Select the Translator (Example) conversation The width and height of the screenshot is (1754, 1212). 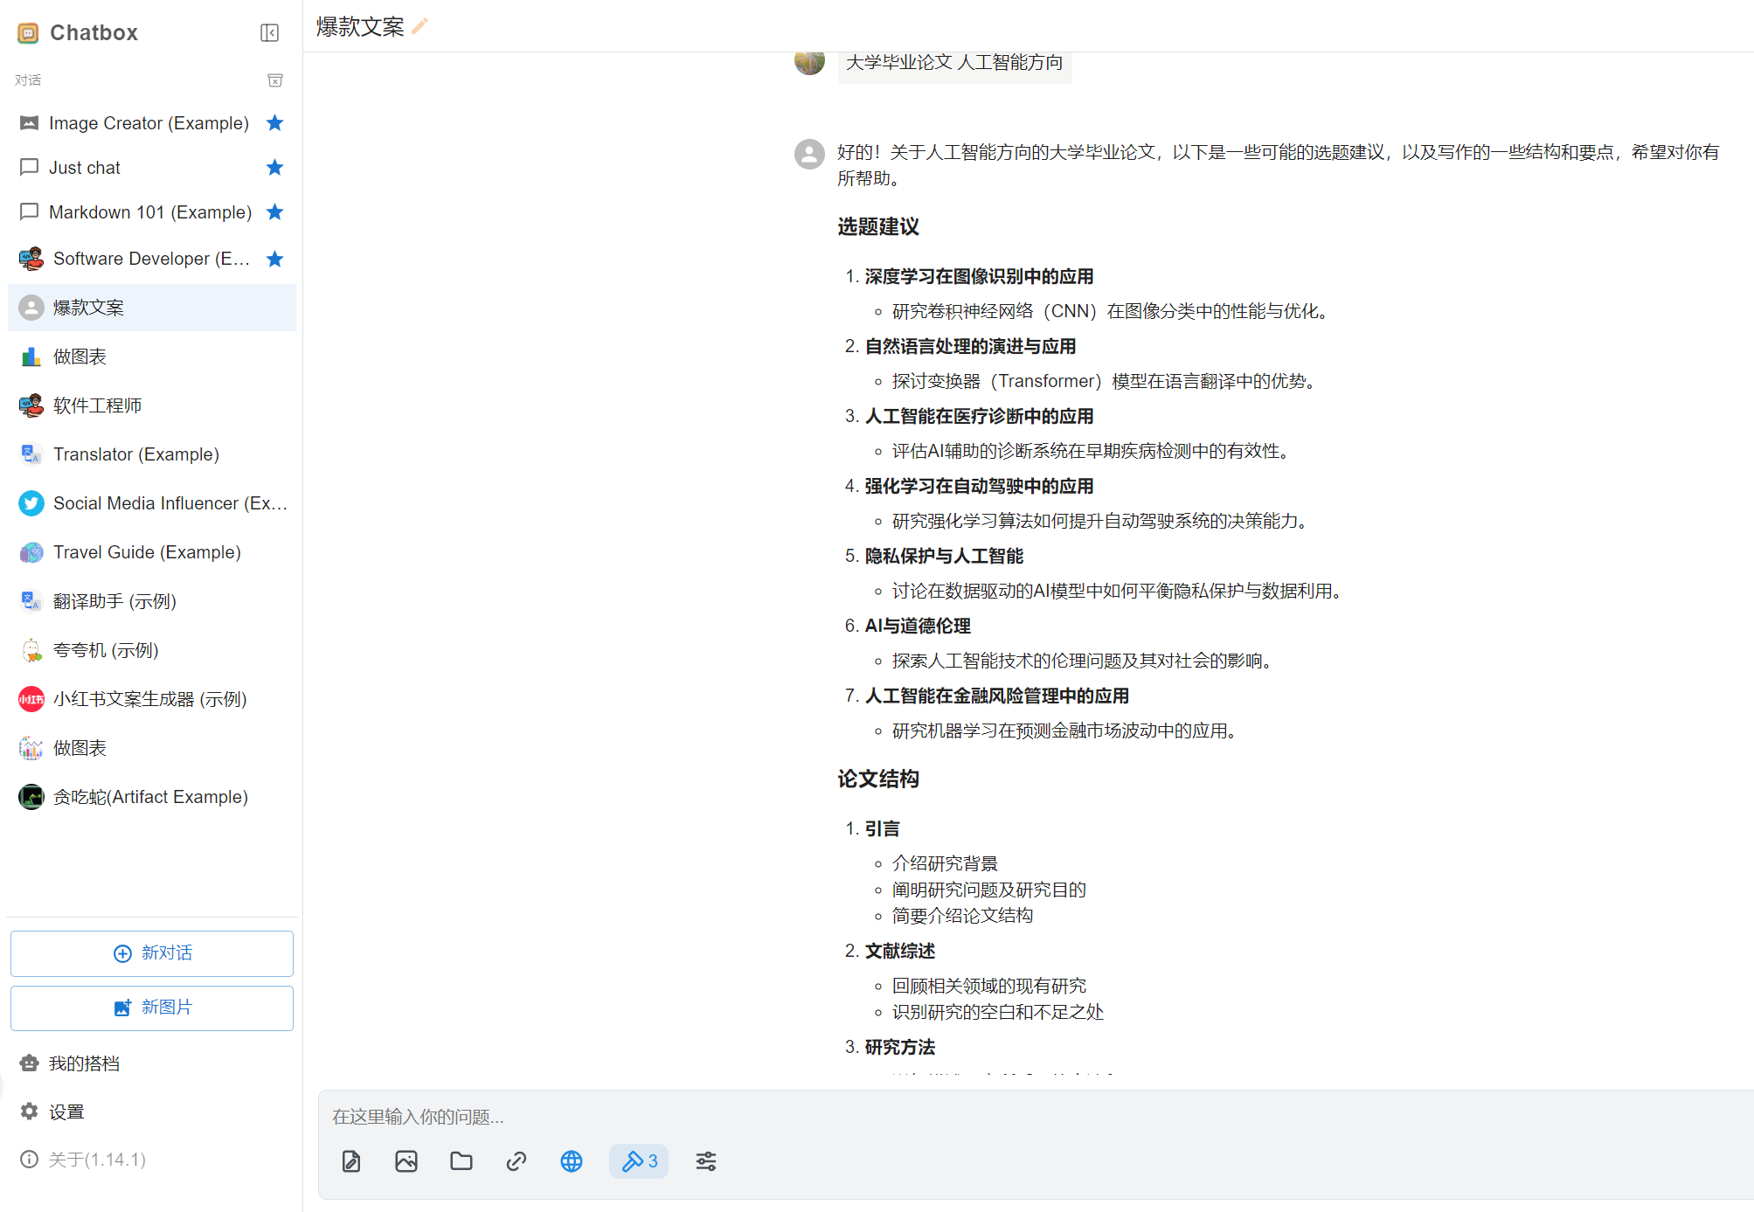pos(135,454)
